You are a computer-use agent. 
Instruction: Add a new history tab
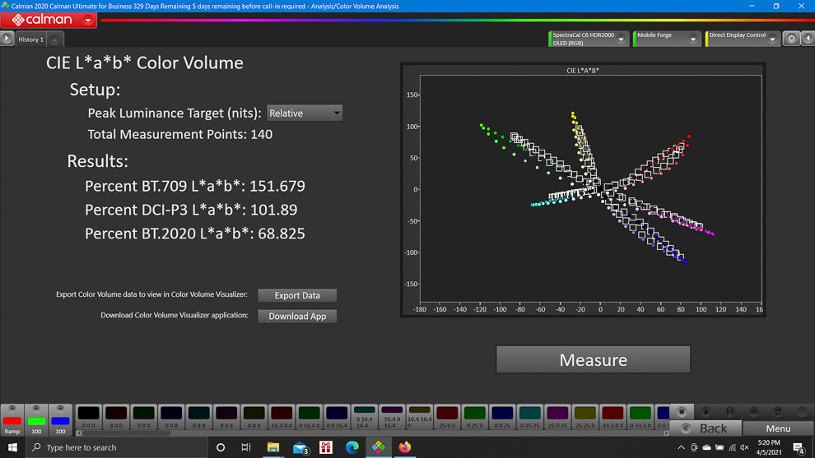coord(54,39)
